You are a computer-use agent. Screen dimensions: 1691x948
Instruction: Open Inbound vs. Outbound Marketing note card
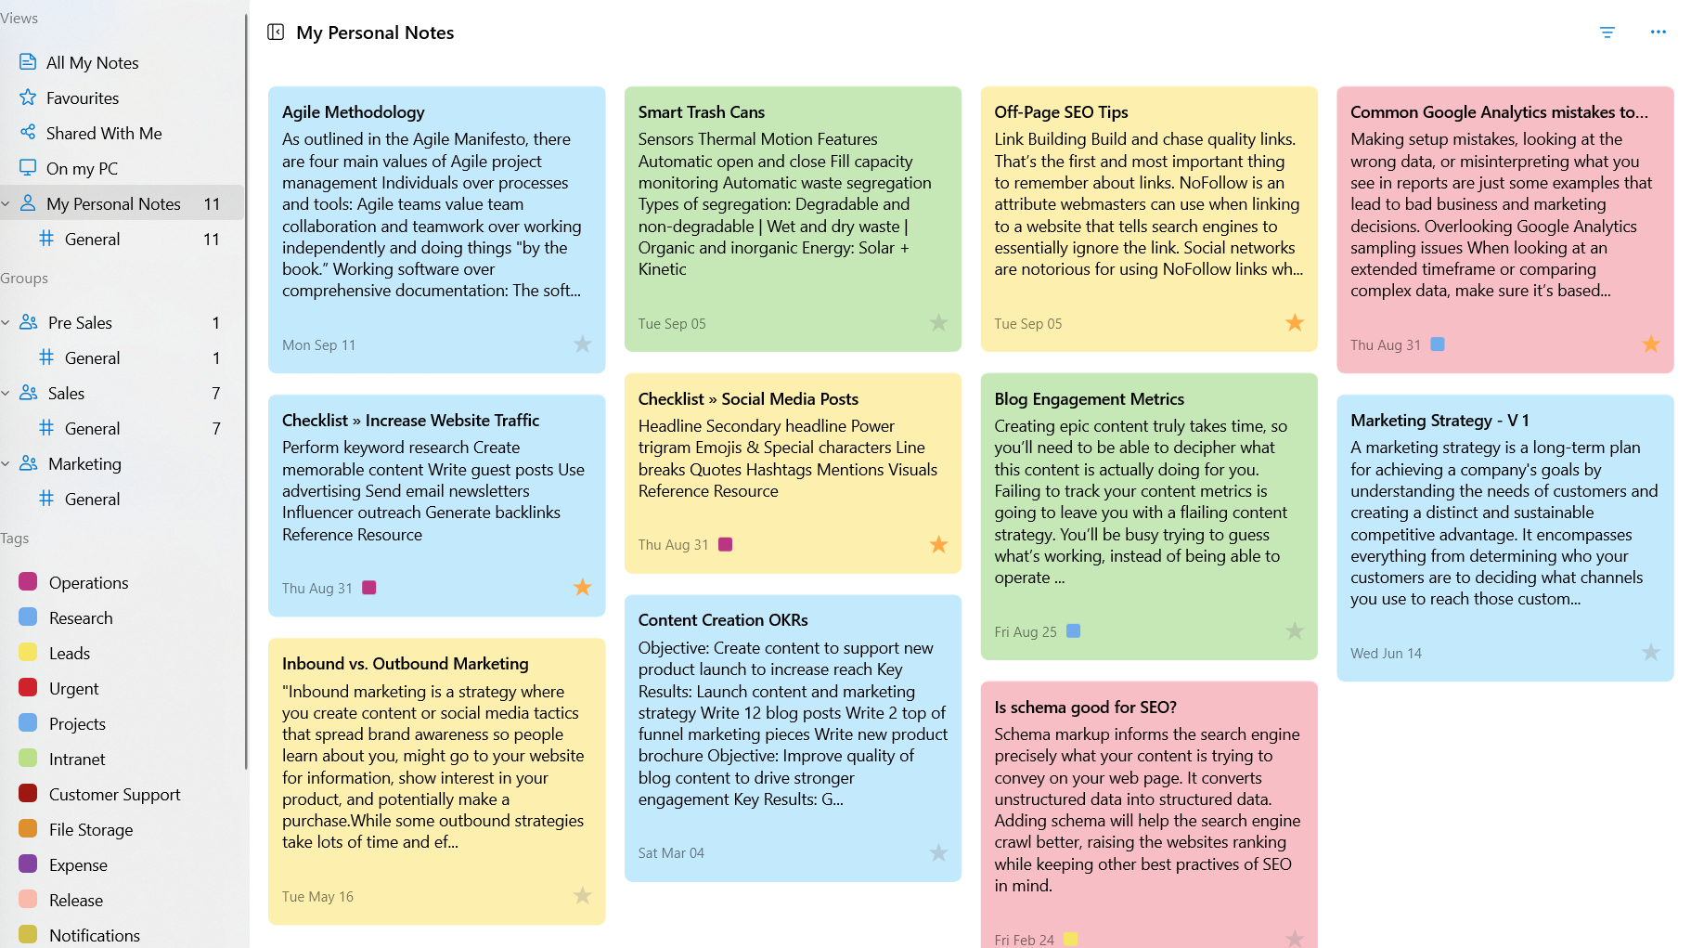click(x=436, y=781)
